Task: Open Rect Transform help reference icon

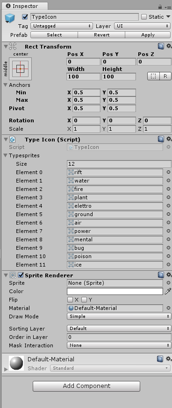Action: coord(161,46)
